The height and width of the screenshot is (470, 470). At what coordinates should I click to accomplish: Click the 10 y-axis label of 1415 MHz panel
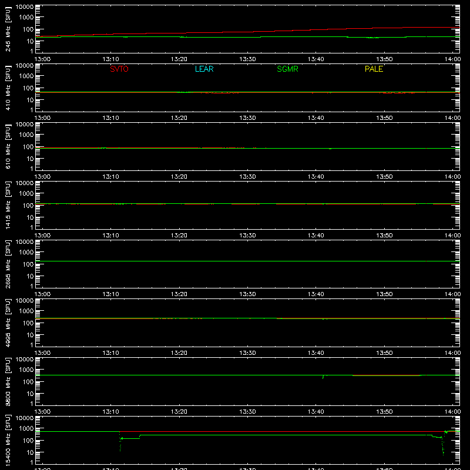pyautogui.click(x=30, y=217)
